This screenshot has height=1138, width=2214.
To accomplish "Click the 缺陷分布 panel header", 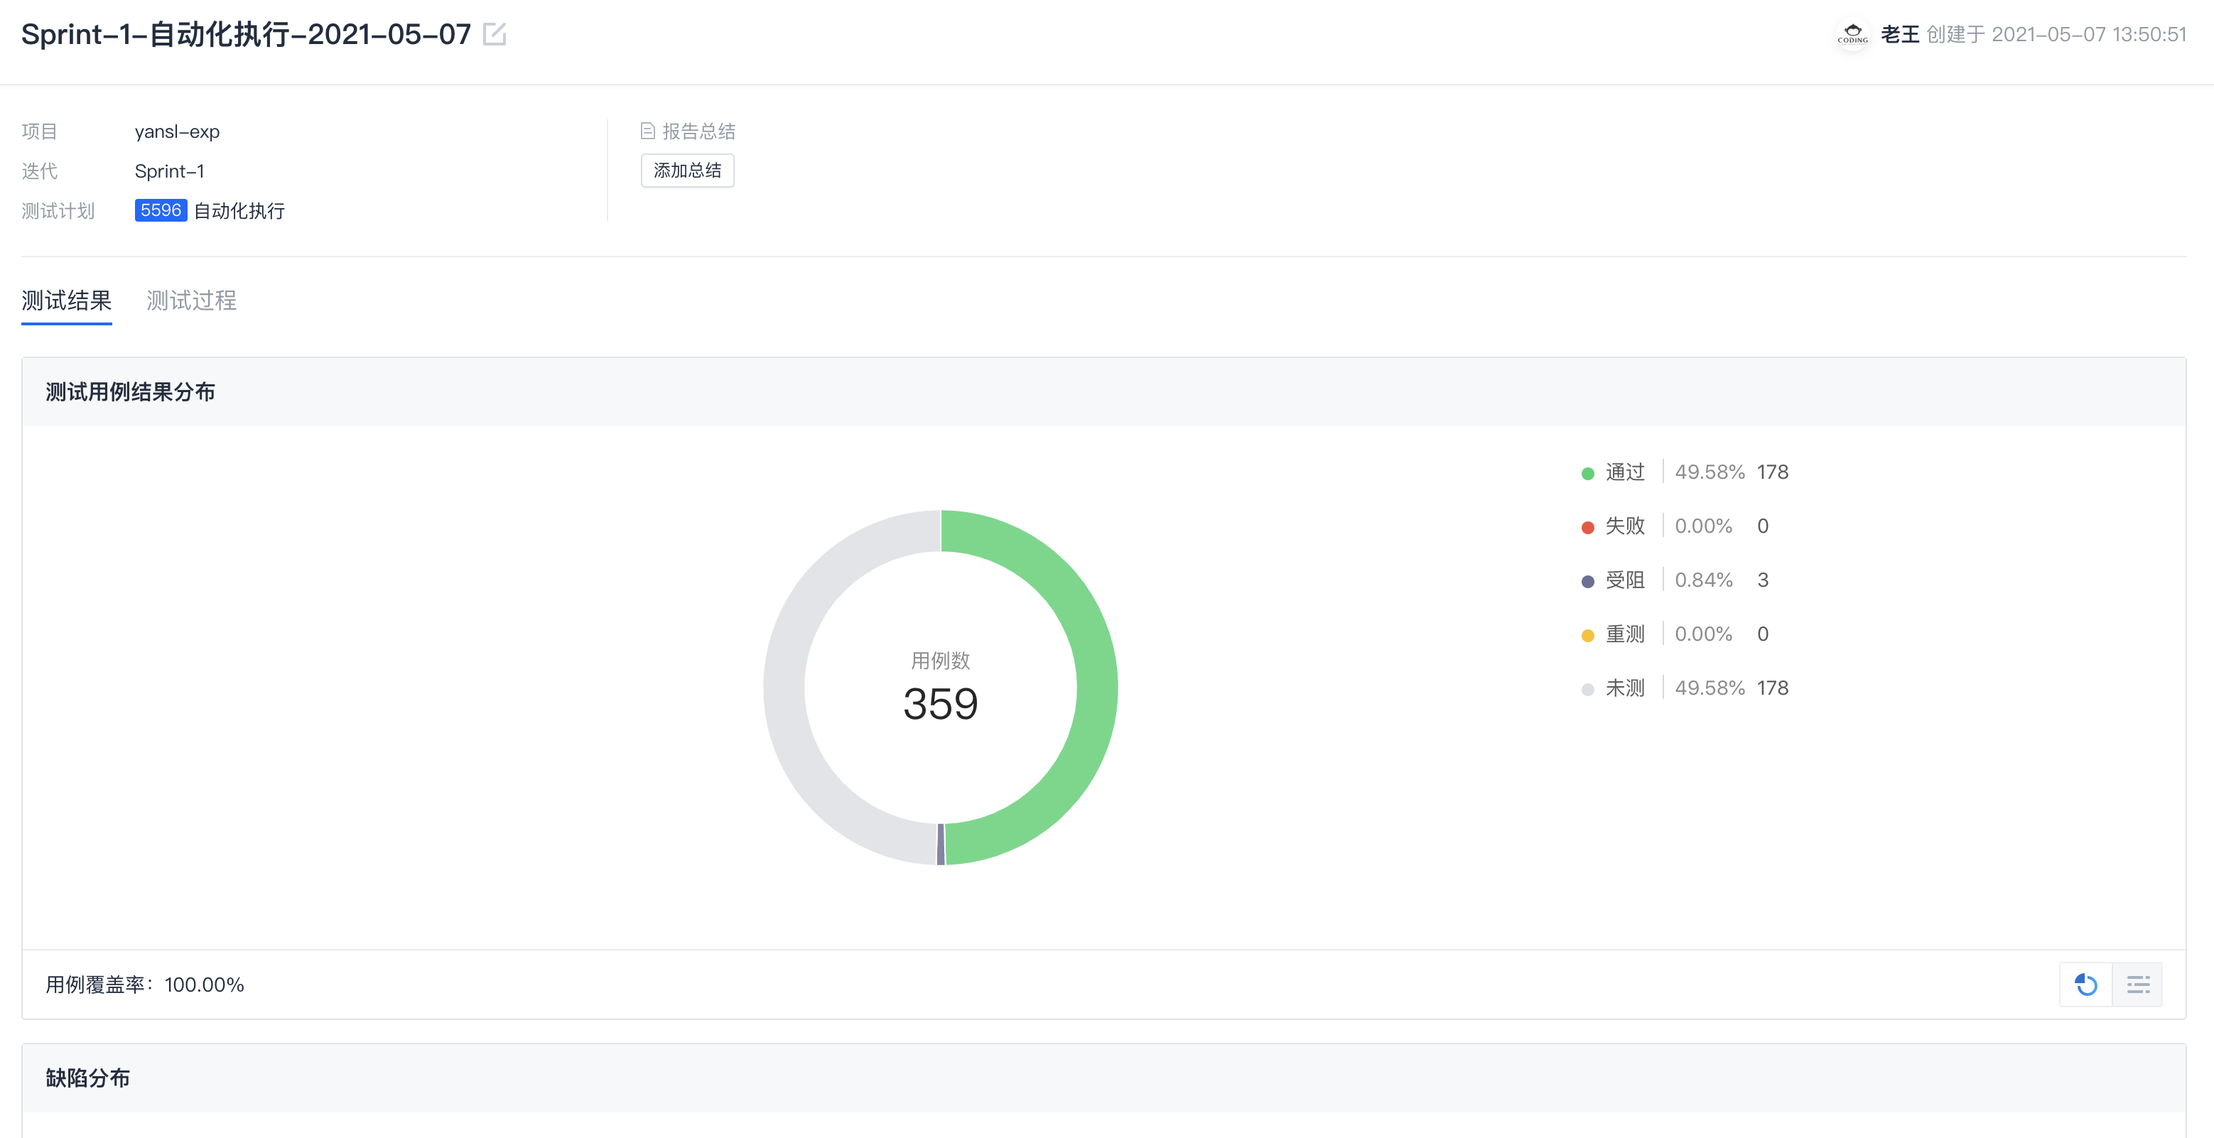I will point(1103,1078).
